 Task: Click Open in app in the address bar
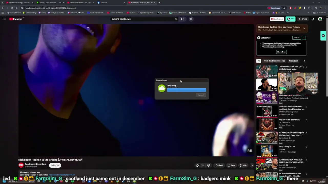coord(274,8)
